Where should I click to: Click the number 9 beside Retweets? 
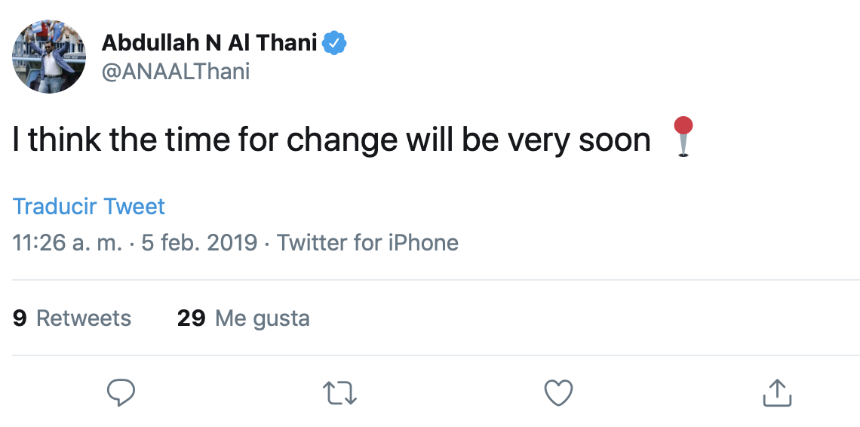click(20, 318)
